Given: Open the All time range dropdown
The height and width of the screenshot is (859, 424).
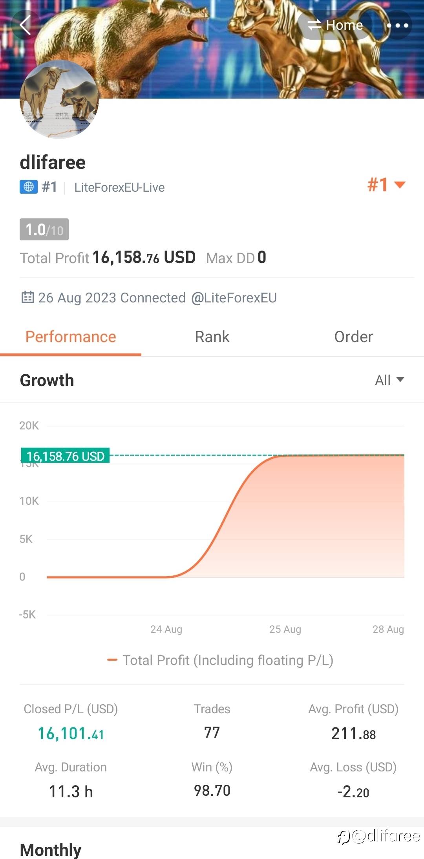Looking at the screenshot, I should point(389,380).
